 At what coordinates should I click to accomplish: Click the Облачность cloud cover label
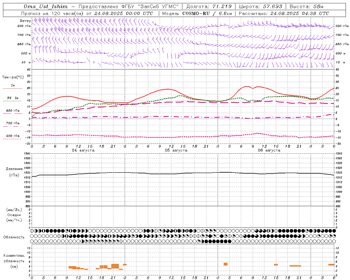pos(14,237)
